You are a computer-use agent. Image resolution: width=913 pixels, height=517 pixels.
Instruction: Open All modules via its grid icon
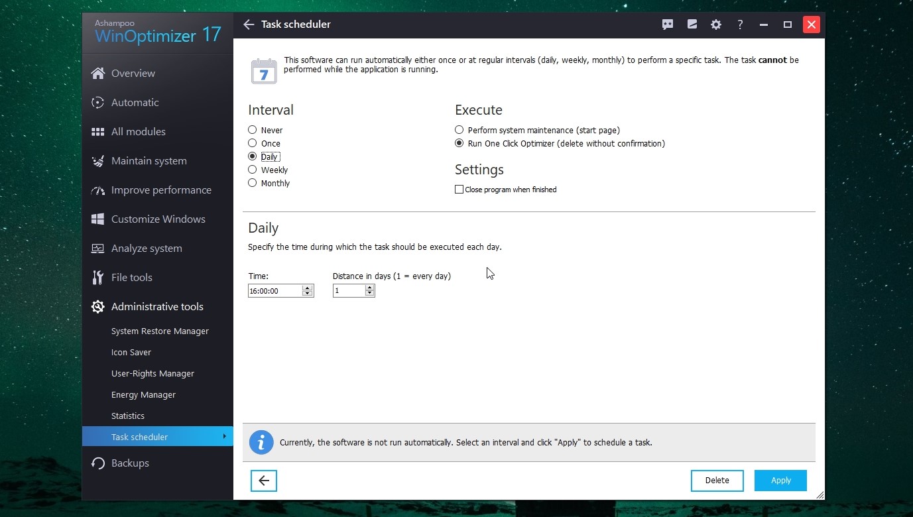(97, 132)
